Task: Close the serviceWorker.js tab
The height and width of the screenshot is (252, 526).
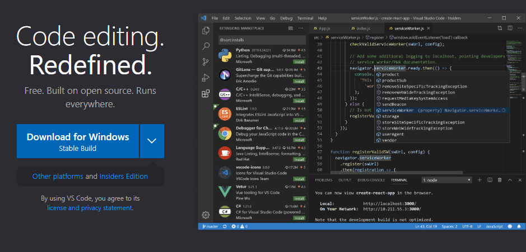Action: pos(429,28)
